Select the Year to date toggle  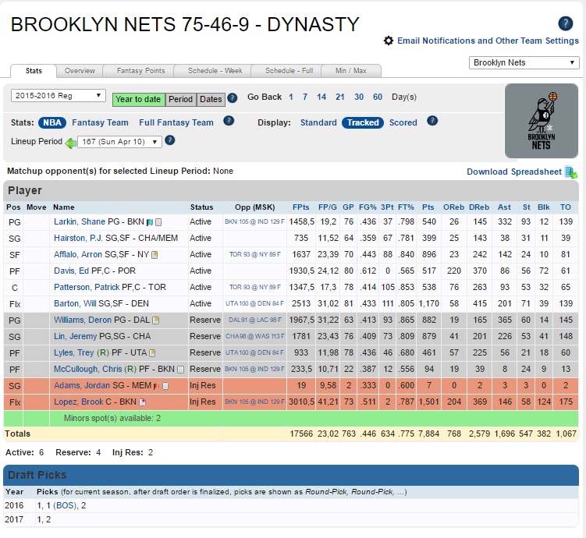pyautogui.click(x=138, y=99)
